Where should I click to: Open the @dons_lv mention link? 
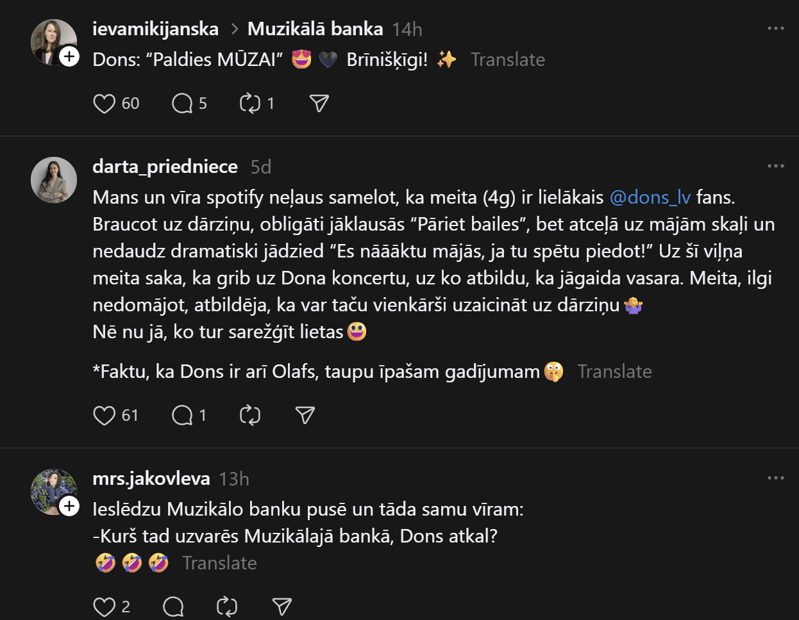tap(650, 197)
